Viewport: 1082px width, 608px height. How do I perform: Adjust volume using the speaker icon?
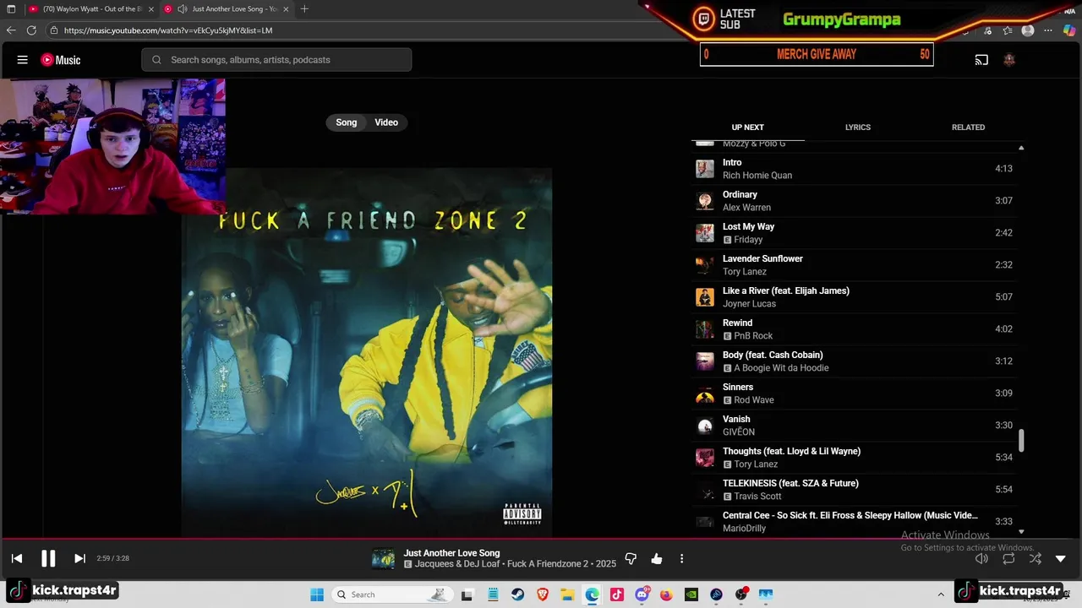[981, 558]
